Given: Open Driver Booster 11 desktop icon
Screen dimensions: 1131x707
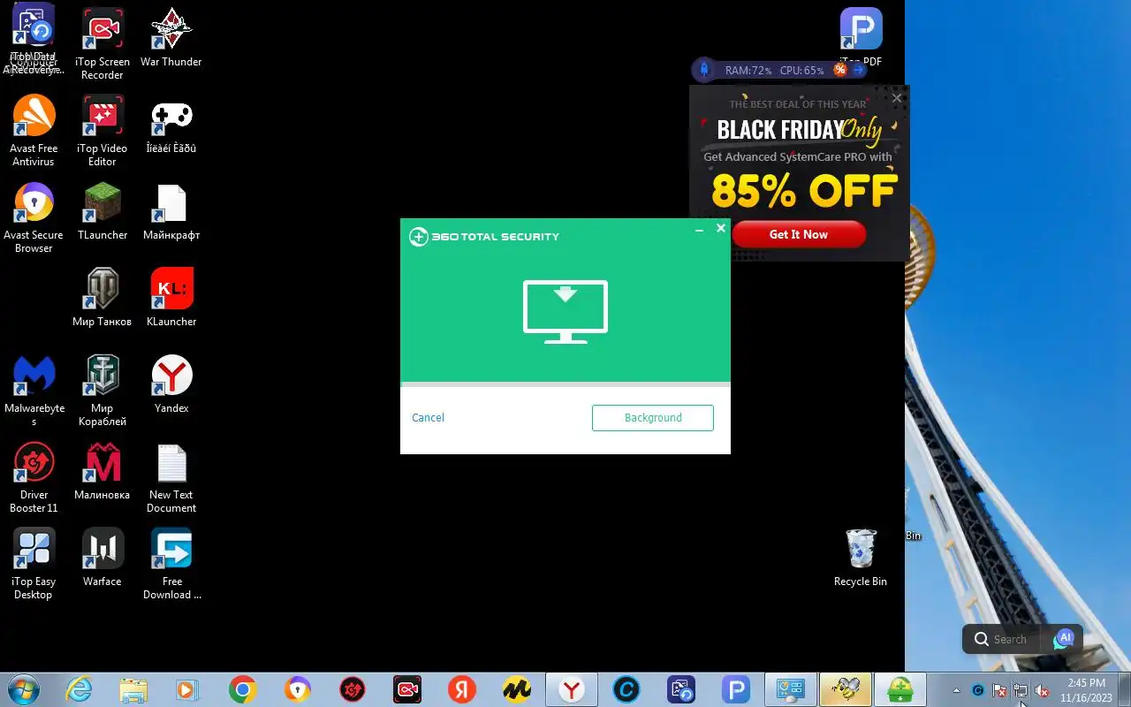Looking at the screenshot, I should click(34, 477).
